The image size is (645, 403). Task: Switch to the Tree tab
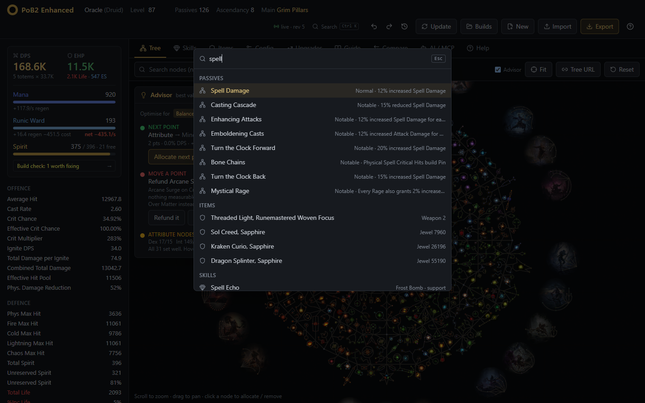coord(150,48)
